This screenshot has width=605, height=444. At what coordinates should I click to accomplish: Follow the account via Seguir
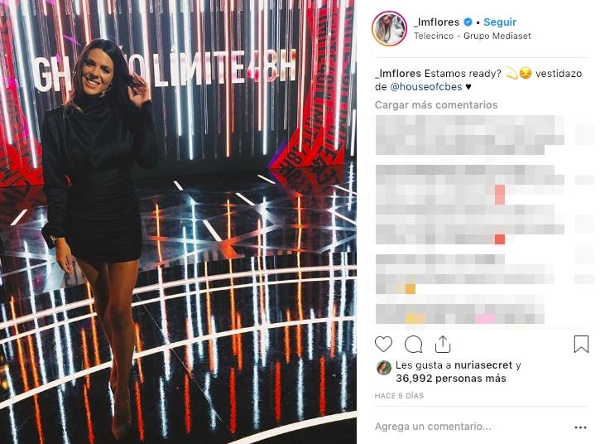(500, 22)
